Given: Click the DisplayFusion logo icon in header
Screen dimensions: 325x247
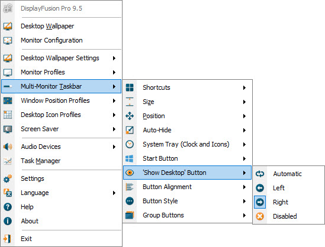Looking at the screenshot, I should pos(8,8).
